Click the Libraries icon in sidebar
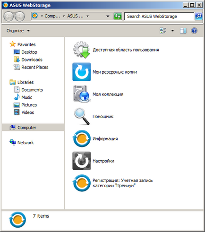Viewport: 205px width, 232px height. [13, 82]
